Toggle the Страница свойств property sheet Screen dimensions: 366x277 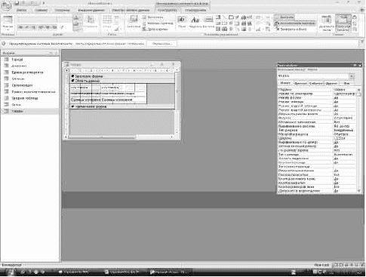coord(343,23)
